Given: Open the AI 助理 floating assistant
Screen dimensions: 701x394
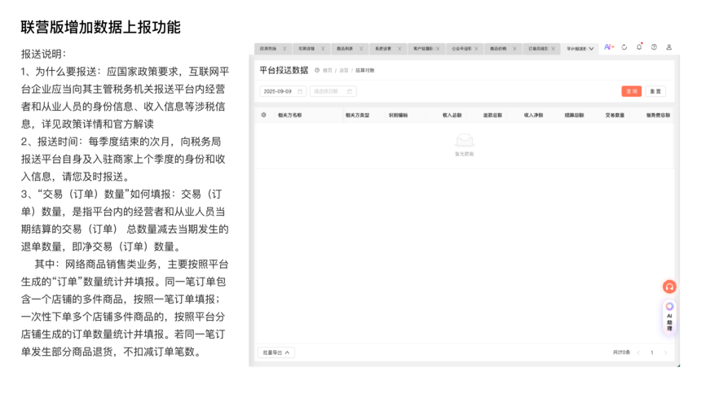Looking at the screenshot, I should (x=669, y=317).
